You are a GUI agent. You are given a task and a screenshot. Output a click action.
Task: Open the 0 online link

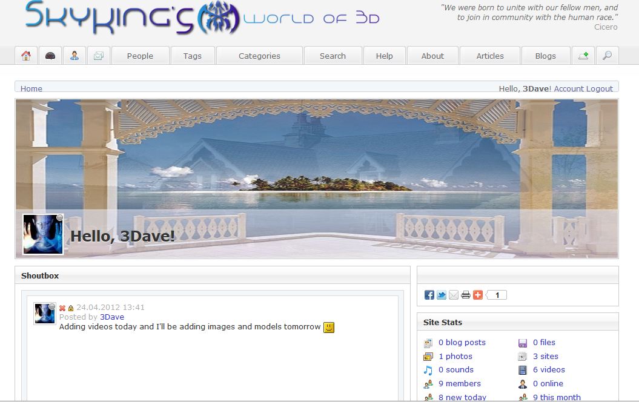(548, 384)
